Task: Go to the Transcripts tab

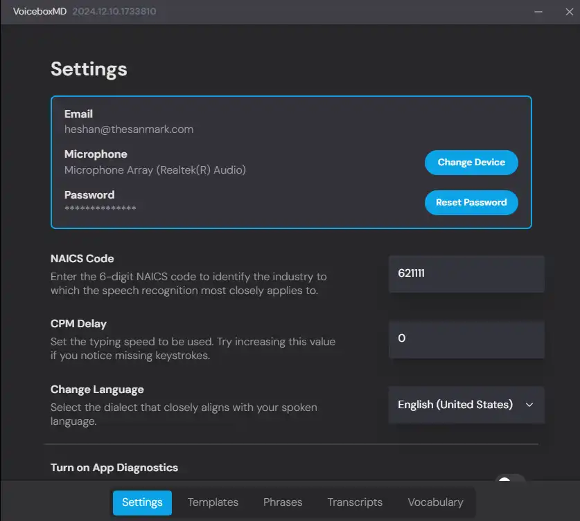Action: click(x=355, y=502)
